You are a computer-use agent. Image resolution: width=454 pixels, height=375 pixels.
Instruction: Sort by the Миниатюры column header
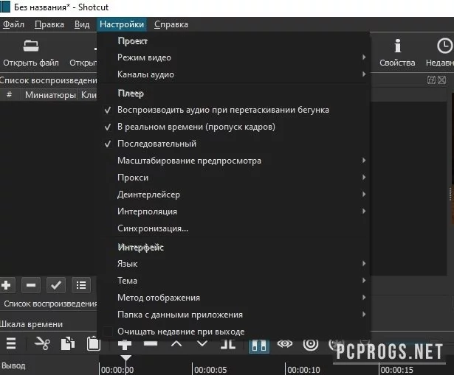tap(50, 95)
